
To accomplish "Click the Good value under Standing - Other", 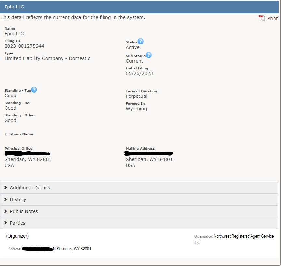I will 10,120.
